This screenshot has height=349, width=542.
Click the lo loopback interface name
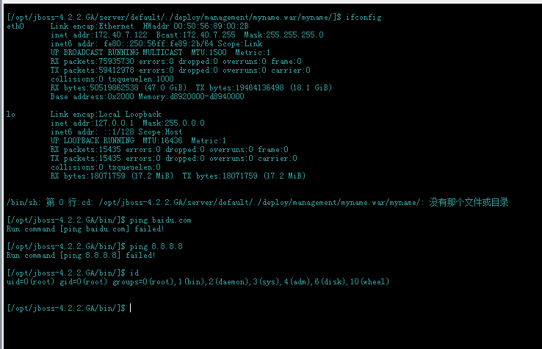tap(11, 115)
